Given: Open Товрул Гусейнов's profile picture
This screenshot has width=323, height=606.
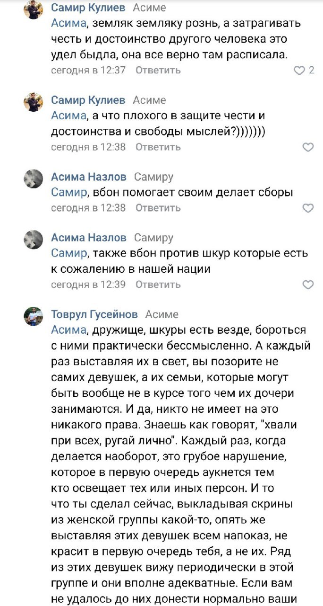Looking at the screenshot, I should (34, 316).
